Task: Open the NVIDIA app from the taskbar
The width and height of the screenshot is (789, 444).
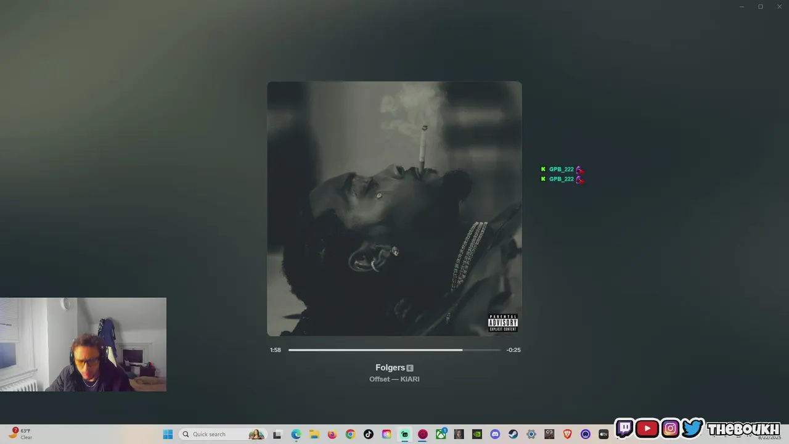Action: click(477, 434)
